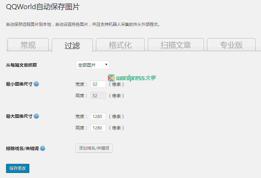This screenshot has width=261, height=178.
Task: Open help icon for 最大图像尺寸
Action: coord(36,116)
